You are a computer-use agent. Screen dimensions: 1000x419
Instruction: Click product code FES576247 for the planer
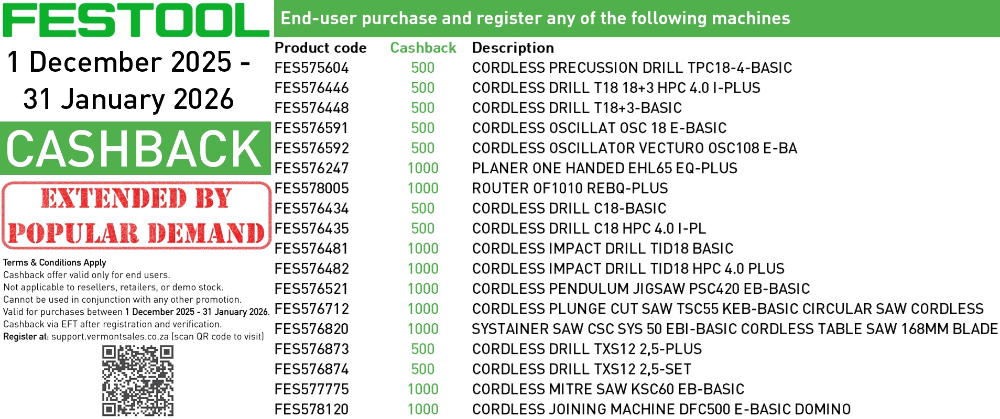point(311,169)
